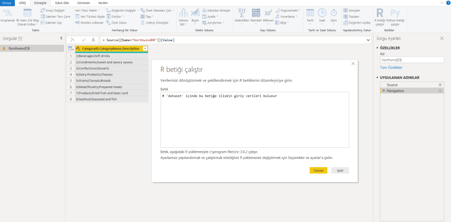
Task: Click the Saat (Time) clock icon
Action: click(x=322, y=13)
